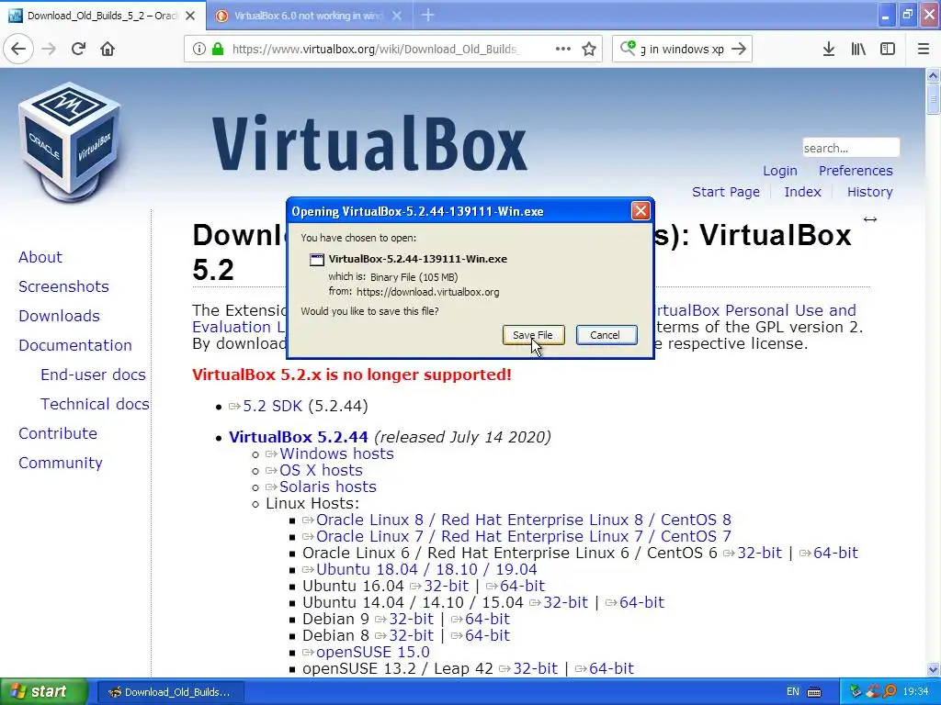Screen dimensions: 941x705
Task: Reload the page with the refresh icon
Action: 78,49
